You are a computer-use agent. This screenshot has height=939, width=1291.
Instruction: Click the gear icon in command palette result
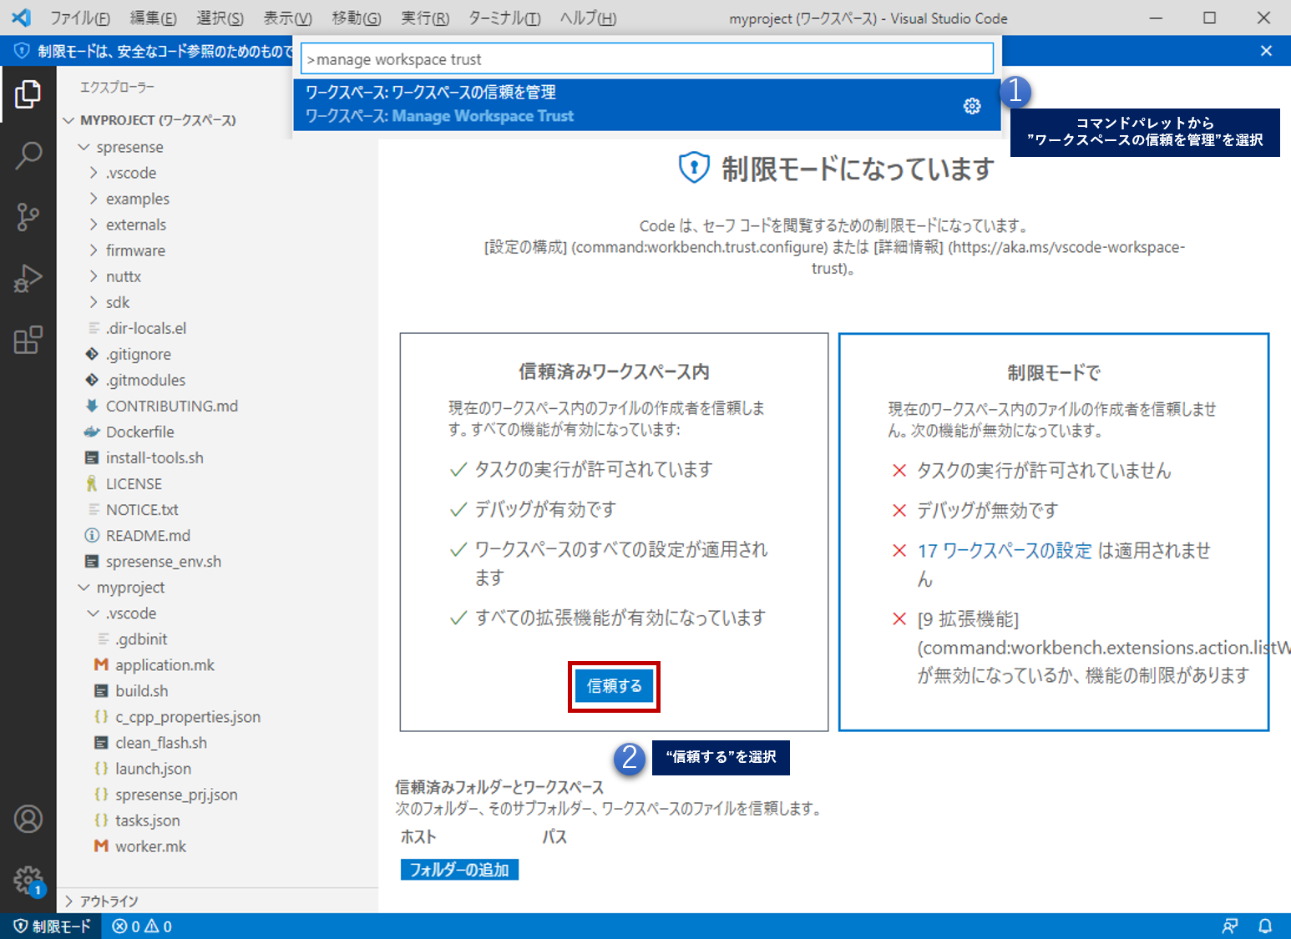[971, 106]
